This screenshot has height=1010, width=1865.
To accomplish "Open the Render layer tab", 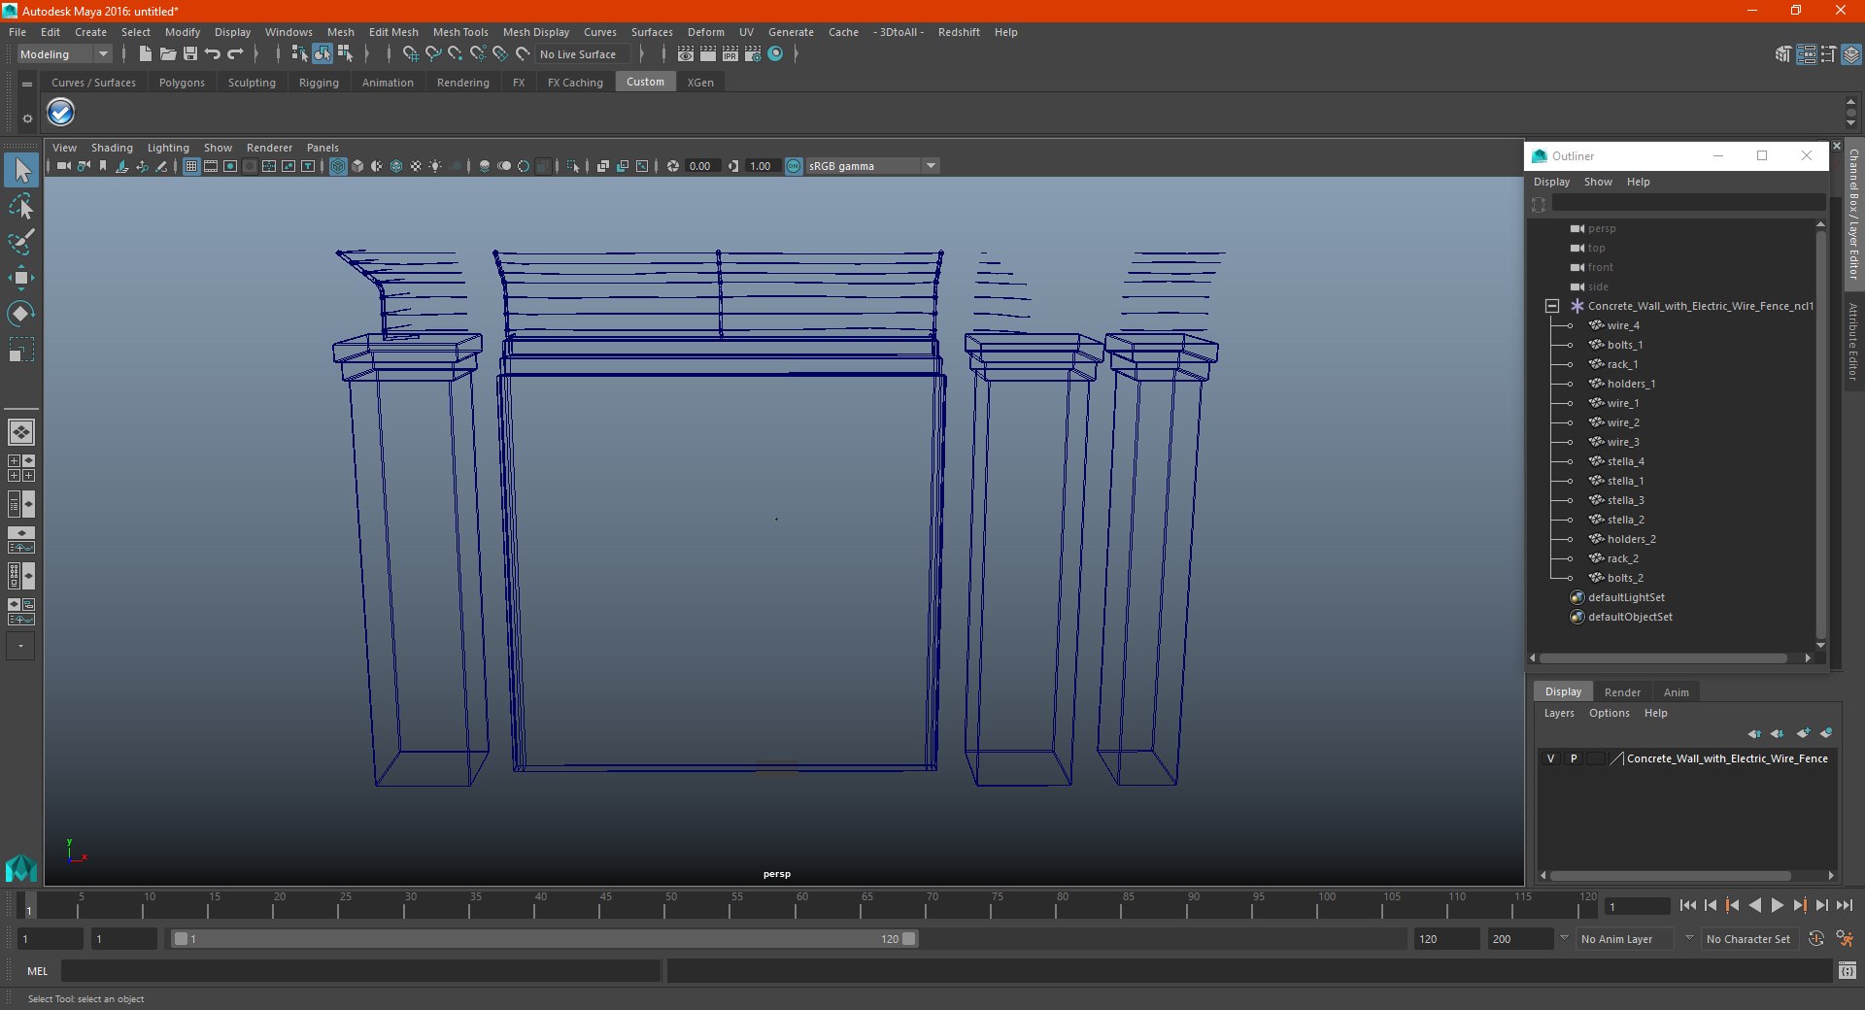I will coord(1621,692).
